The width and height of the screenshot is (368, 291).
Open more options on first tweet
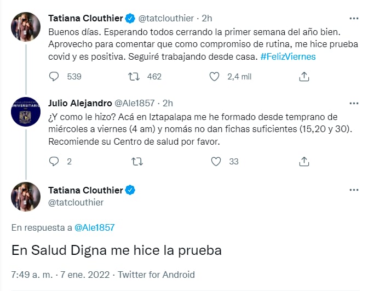click(x=354, y=18)
